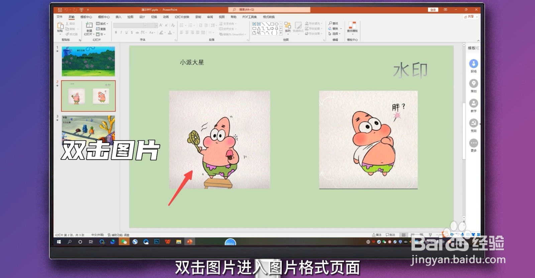Open File Explorer from the taskbar

pyautogui.click(x=179, y=242)
